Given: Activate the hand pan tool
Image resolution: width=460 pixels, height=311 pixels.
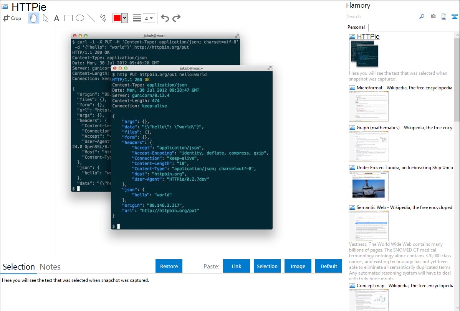Looking at the screenshot, I should (x=33, y=18).
